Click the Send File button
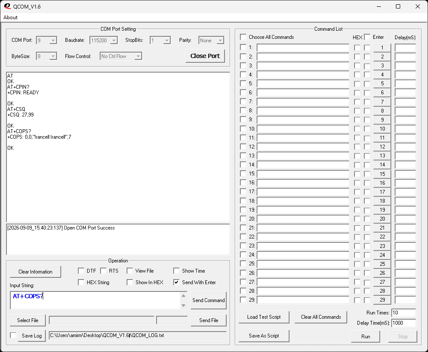 pyautogui.click(x=209, y=320)
